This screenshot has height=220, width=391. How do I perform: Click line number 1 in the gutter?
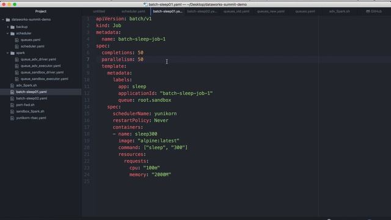88,19
